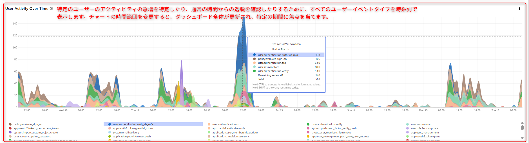Click the Tue 16 x-axis label
This screenshot has width=529, height=143.
495,110
